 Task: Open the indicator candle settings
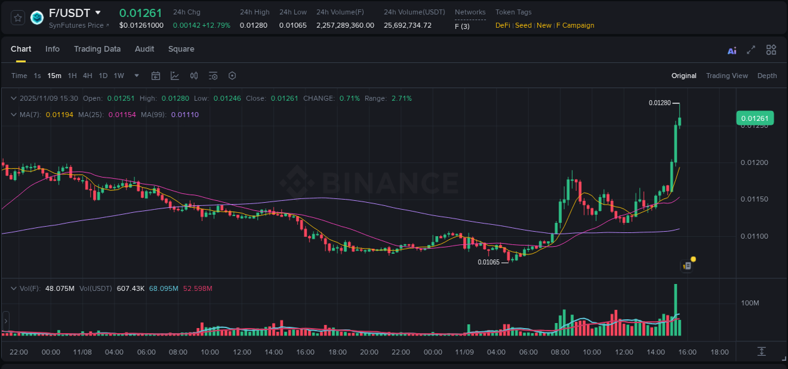pos(194,76)
